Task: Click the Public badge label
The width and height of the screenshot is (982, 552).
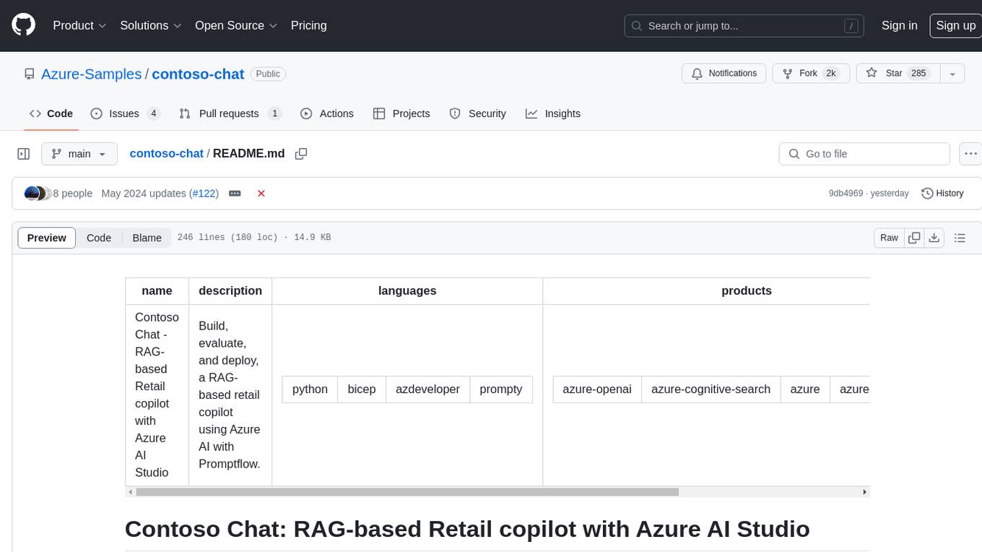Action: click(x=268, y=74)
